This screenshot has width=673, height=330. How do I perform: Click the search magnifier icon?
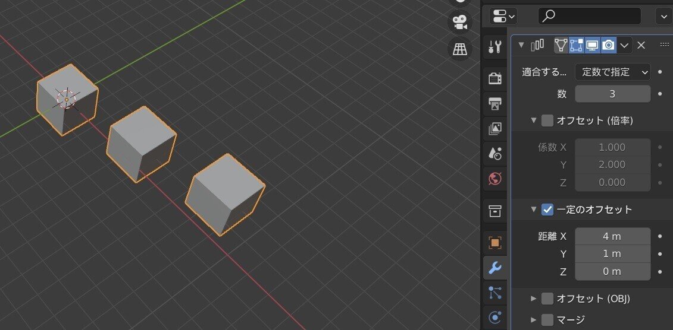(x=549, y=16)
